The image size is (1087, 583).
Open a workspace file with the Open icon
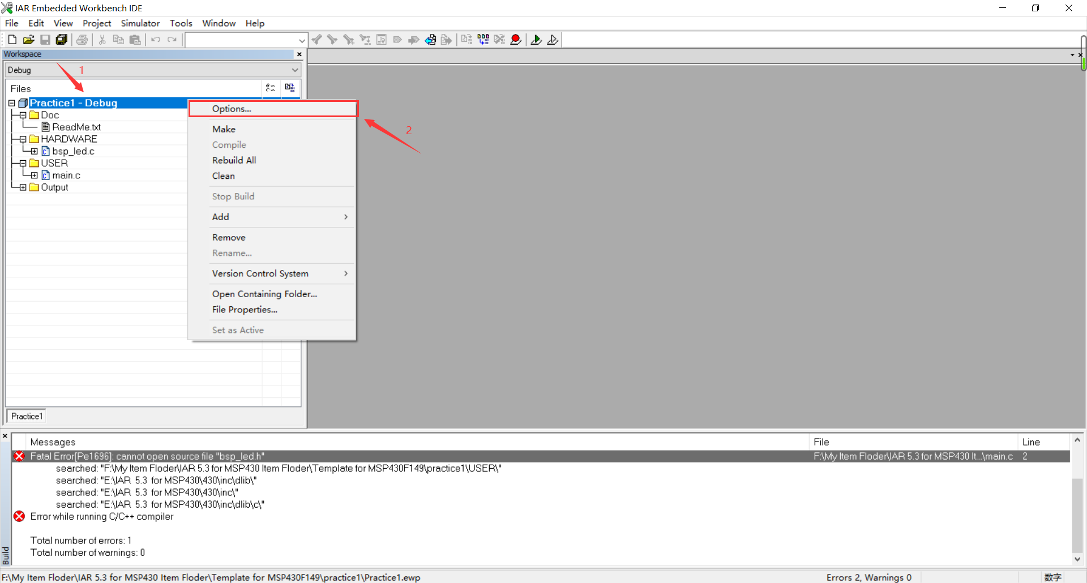[x=28, y=39]
